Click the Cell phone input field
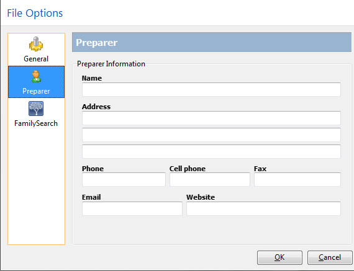The width and height of the screenshot is (354, 271). (210, 180)
